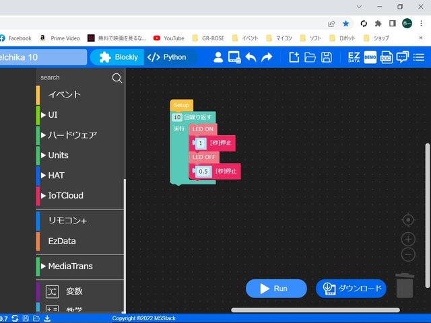
Task: Expand the UI category
Action: [x=79, y=115]
